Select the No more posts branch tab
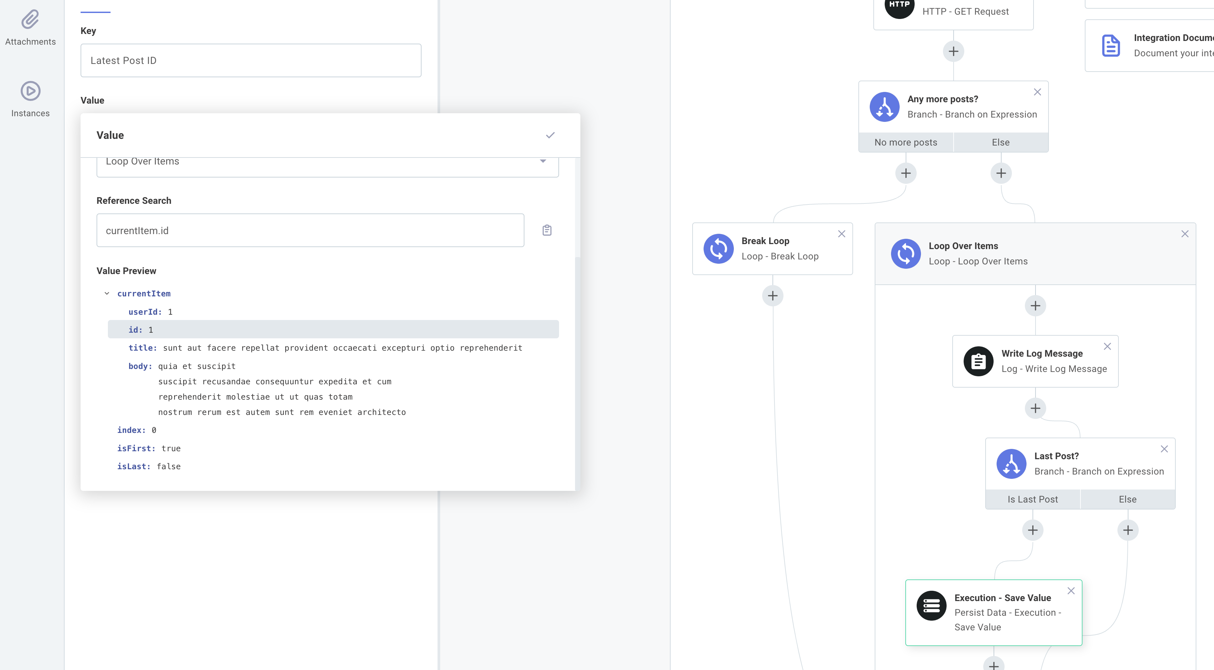Image resolution: width=1214 pixels, height=670 pixels. 905,142
